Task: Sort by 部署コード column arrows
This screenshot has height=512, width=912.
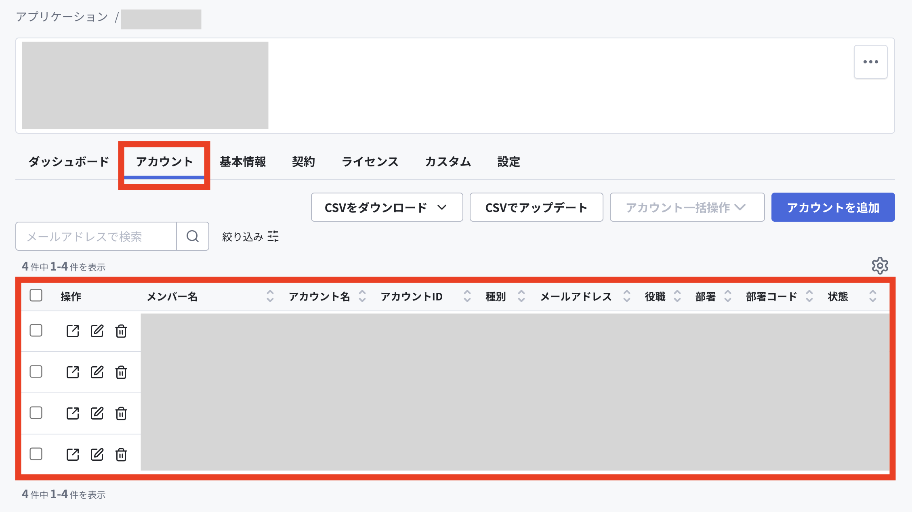Action: (x=809, y=296)
